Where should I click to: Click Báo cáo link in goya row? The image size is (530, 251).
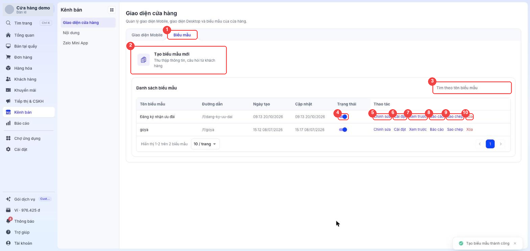pyautogui.click(x=437, y=130)
